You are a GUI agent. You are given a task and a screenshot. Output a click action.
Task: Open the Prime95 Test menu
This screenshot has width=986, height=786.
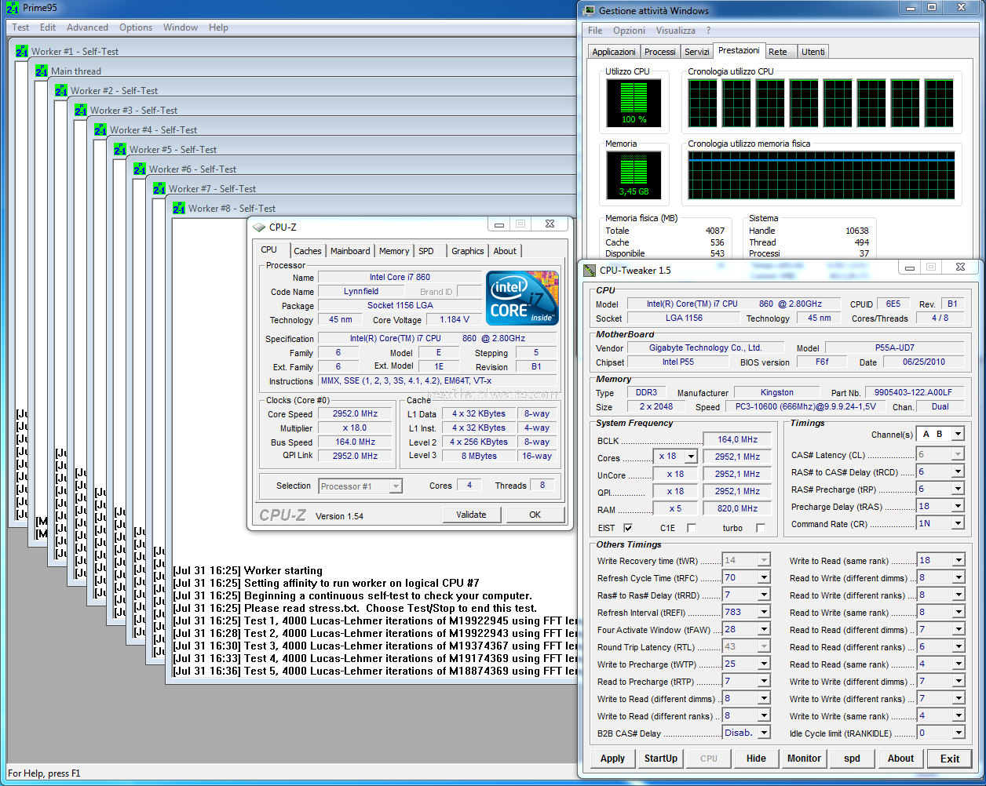20,27
